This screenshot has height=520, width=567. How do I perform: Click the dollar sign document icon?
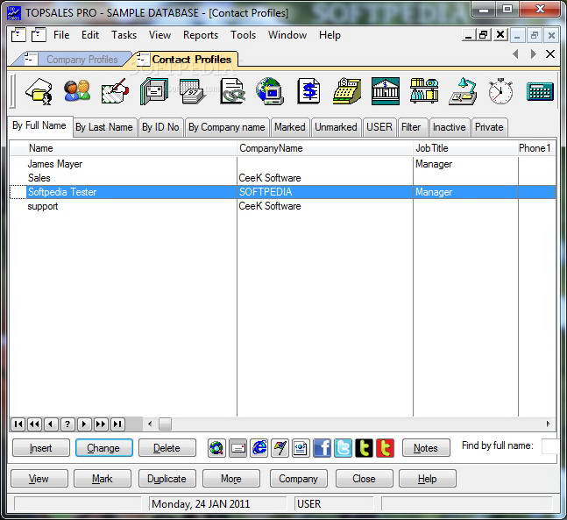(308, 91)
